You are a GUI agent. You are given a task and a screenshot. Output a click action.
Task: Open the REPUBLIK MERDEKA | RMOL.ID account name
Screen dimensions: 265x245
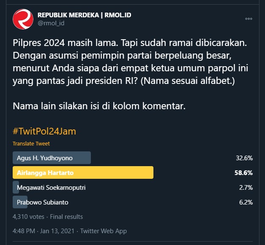(85, 15)
